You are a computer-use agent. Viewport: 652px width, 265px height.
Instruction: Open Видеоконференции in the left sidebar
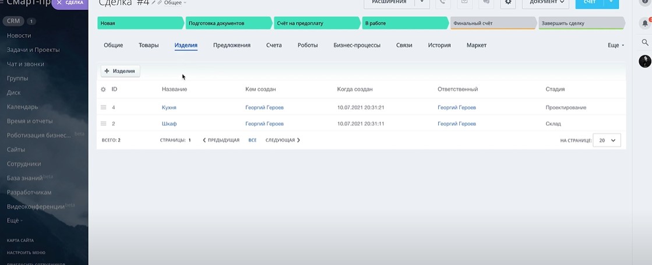(x=36, y=206)
